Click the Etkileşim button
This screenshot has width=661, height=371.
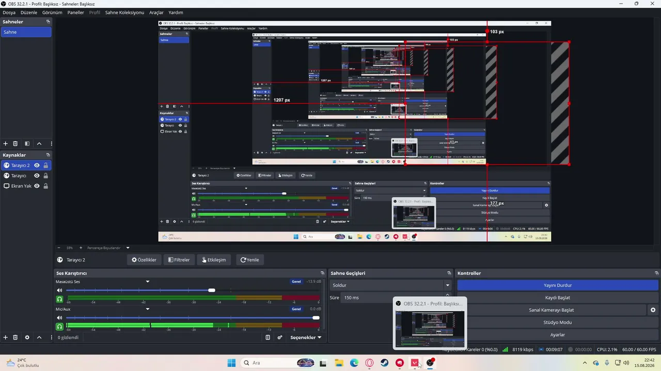[214, 260]
